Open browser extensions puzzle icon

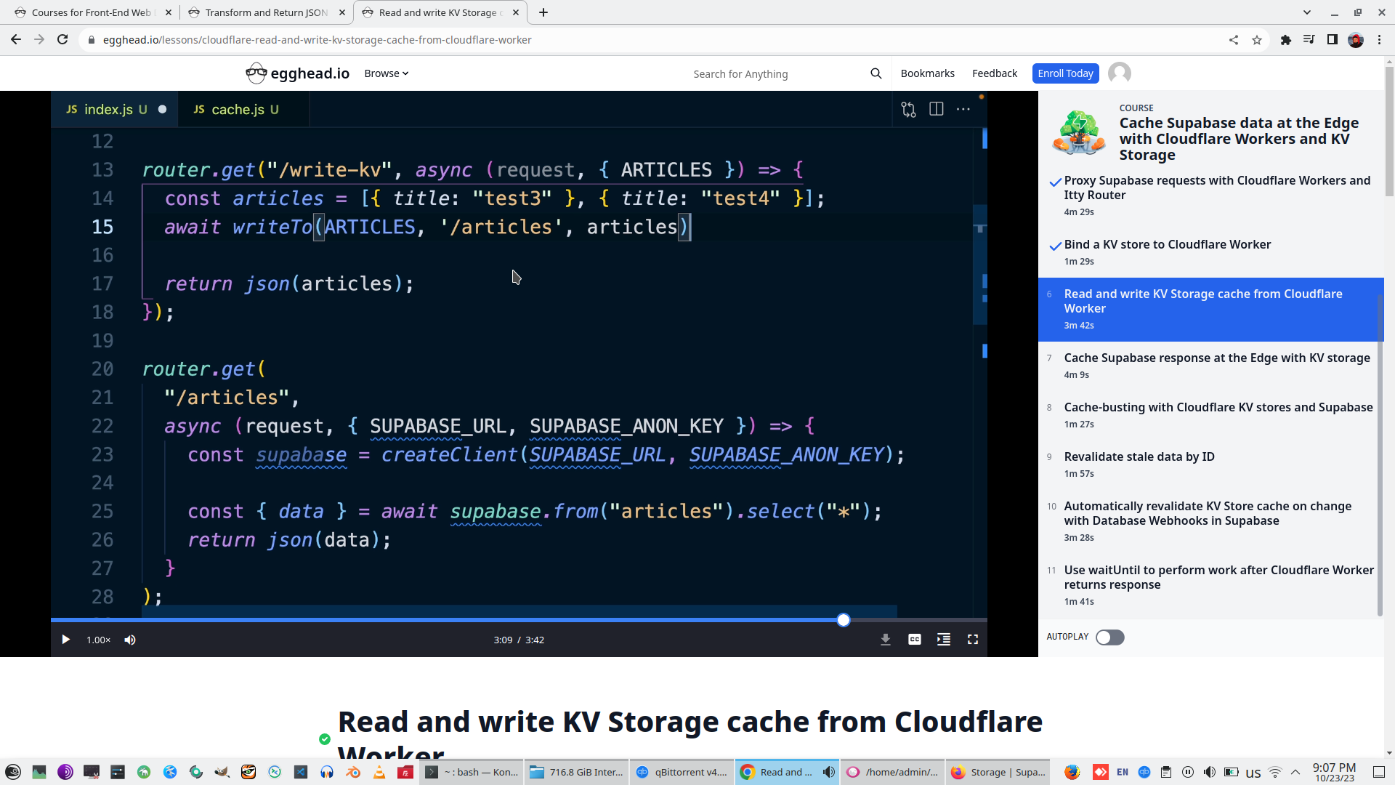pyautogui.click(x=1285, y=40)
